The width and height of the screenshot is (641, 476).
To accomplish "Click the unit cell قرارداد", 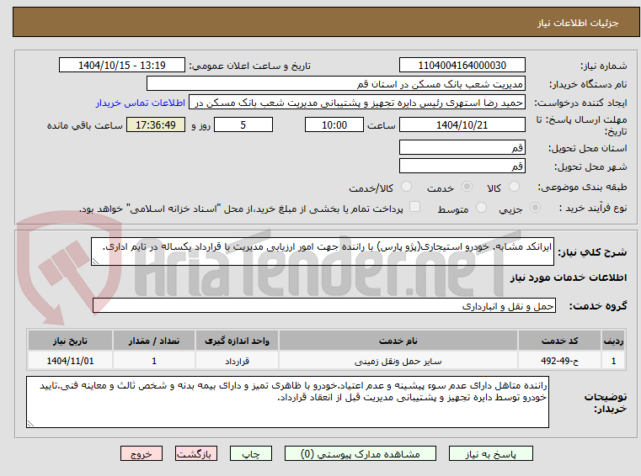I will point(237,361).
